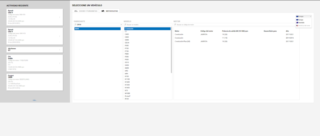This screenshot has width=320, height=136.
Task: Choose Europa from the region list
Action: pos(303,20)
